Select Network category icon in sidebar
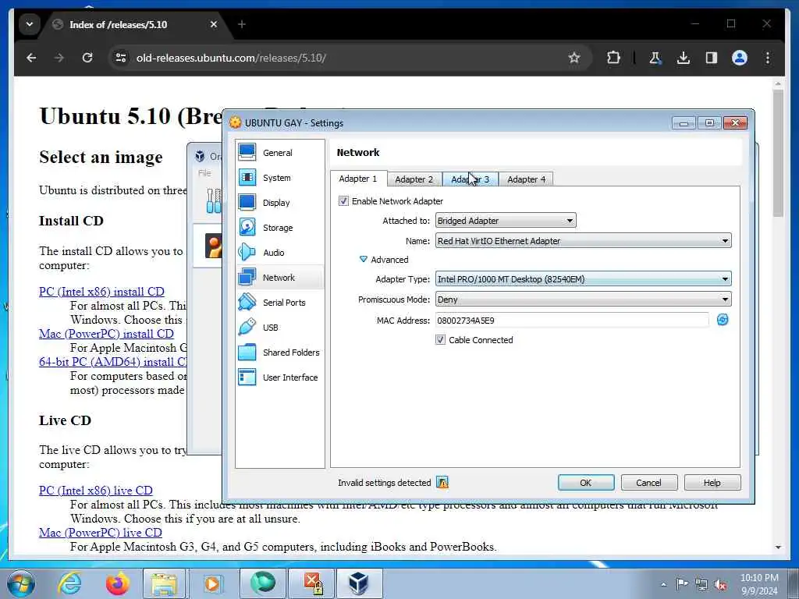The height and width of the screenshot is (599, 799). coord(247,277)
